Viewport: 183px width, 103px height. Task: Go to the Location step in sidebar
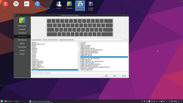(x=22, y=33)
